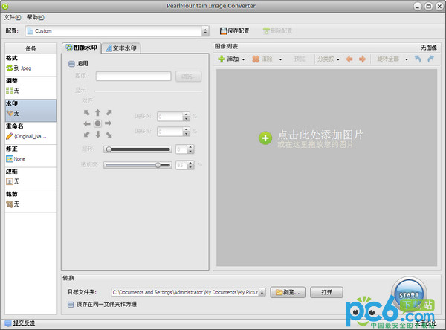Image resolution: width=446 pixels, height=330 pixels.
Task: Click the 删除配置 button
Action: pos(277,30)
